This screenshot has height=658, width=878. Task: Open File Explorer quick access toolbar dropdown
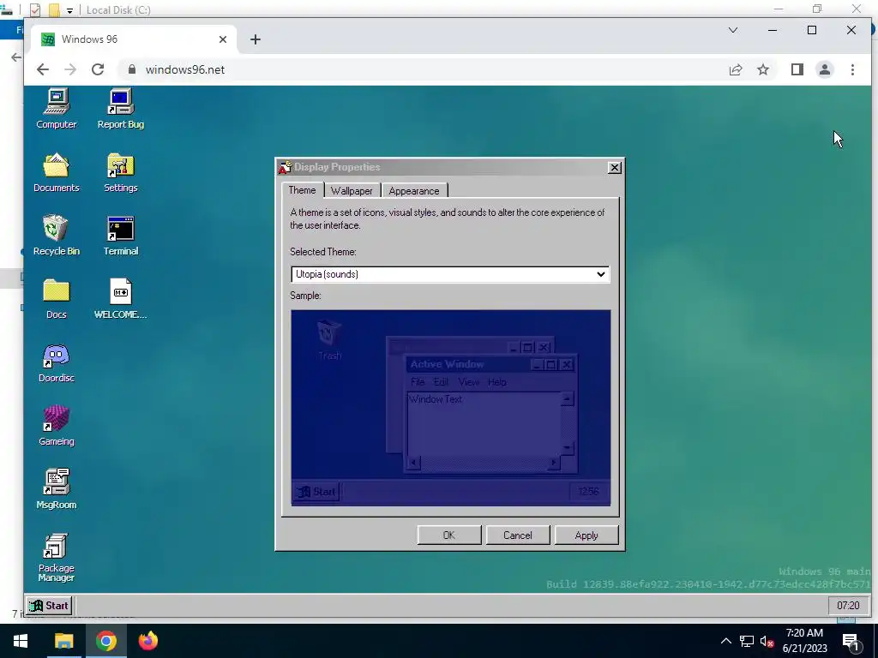pyautogui.click(x=69, y=10)
